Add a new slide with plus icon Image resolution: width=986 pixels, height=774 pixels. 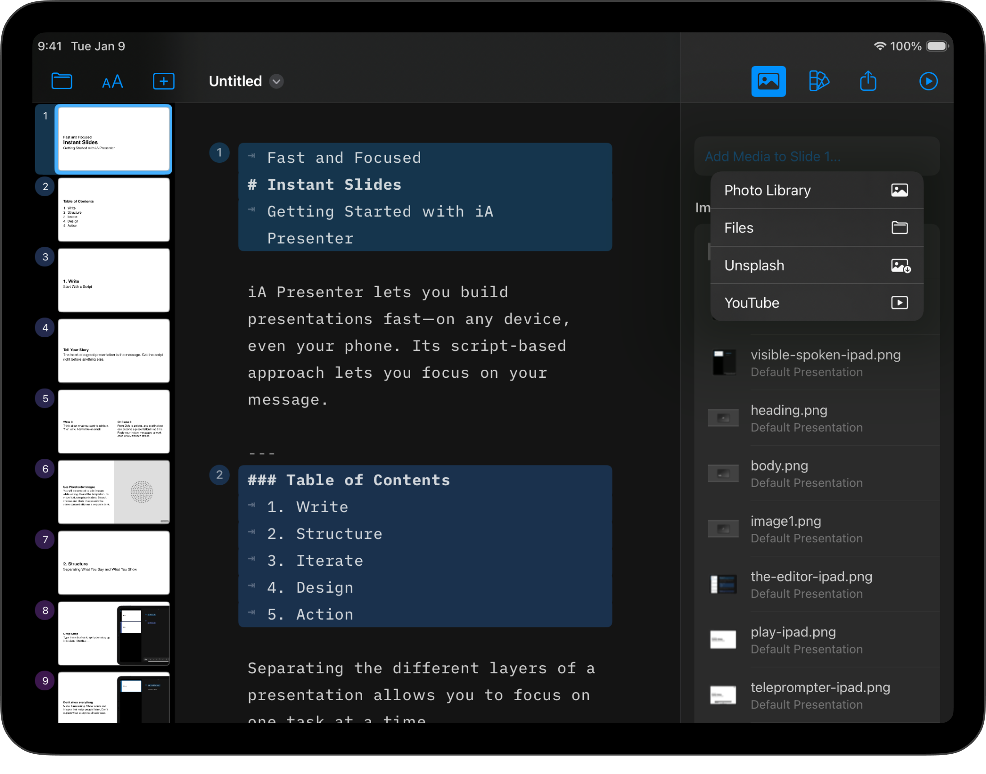pyautogui.click(x=164, y=81)
